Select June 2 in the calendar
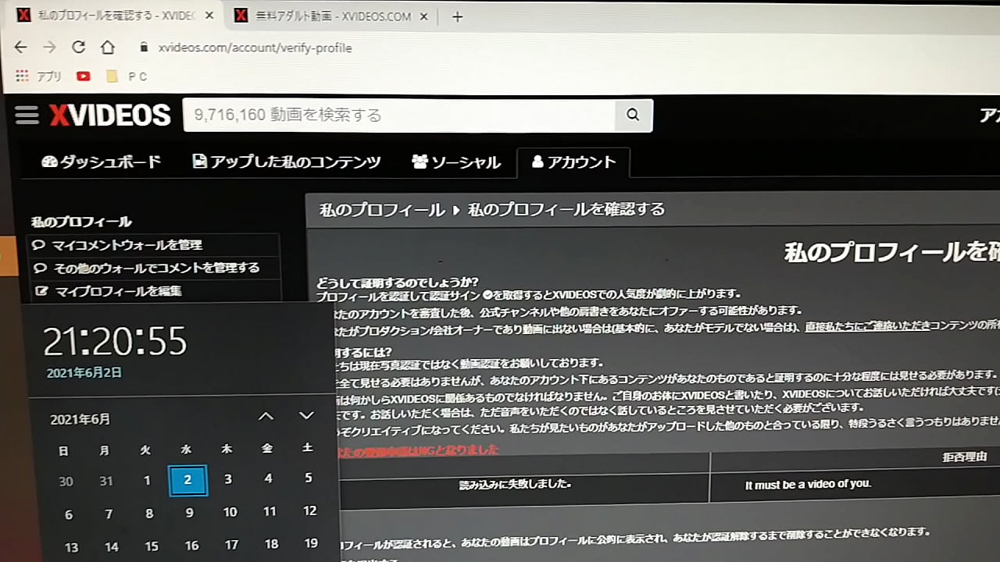The image size is (1000, 562). [x=187, y=480]
